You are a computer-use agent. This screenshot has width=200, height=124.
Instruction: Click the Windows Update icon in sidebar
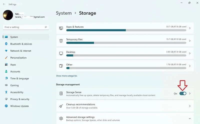tap(6, 106)
